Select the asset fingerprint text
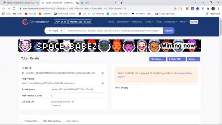Image resolution: width=222 pixels, height=125 pixels. click(x=48, y=83)
